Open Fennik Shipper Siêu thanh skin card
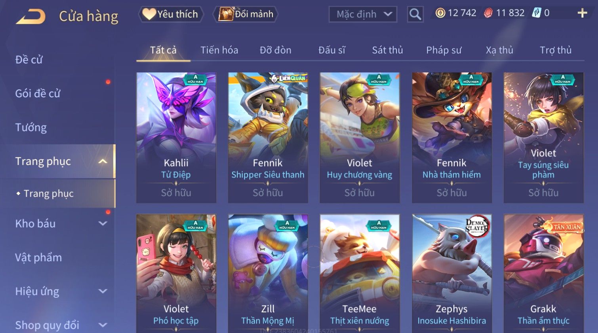 pos(268,138)
